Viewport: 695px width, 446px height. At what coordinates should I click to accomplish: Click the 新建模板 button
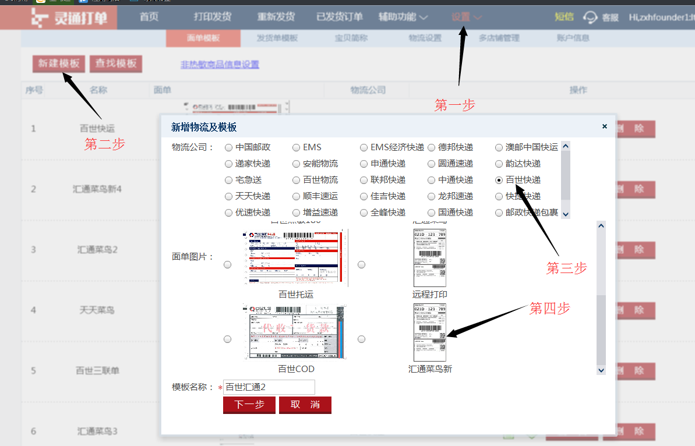pyautogui.click(x=58, y=64)
